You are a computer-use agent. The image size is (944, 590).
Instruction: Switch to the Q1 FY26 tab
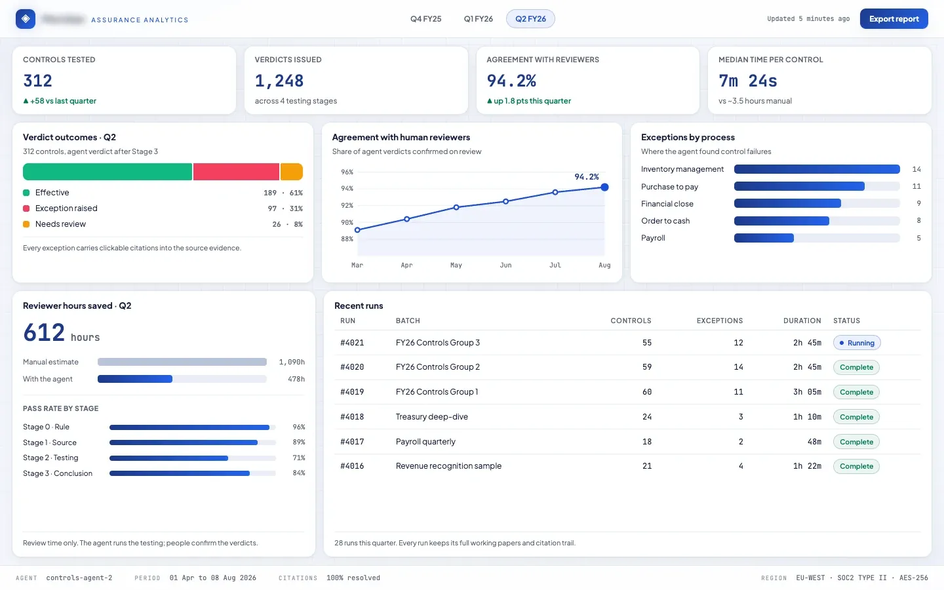click(x=479, y=19)
